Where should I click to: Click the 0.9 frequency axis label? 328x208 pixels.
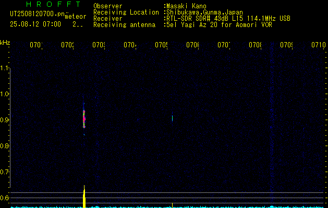5,120
